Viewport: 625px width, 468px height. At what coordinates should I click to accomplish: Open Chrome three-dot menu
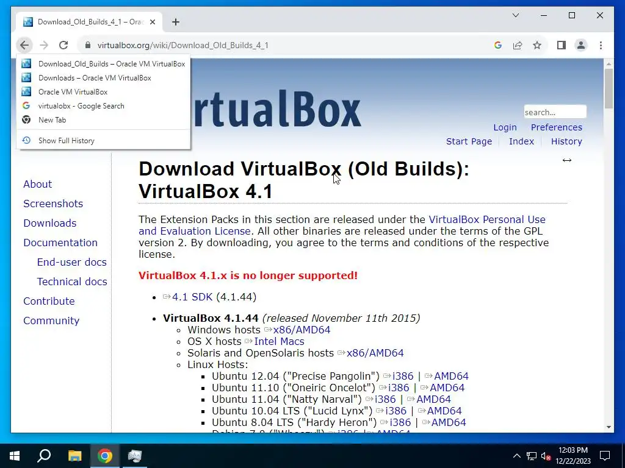[x=601, y=45]
